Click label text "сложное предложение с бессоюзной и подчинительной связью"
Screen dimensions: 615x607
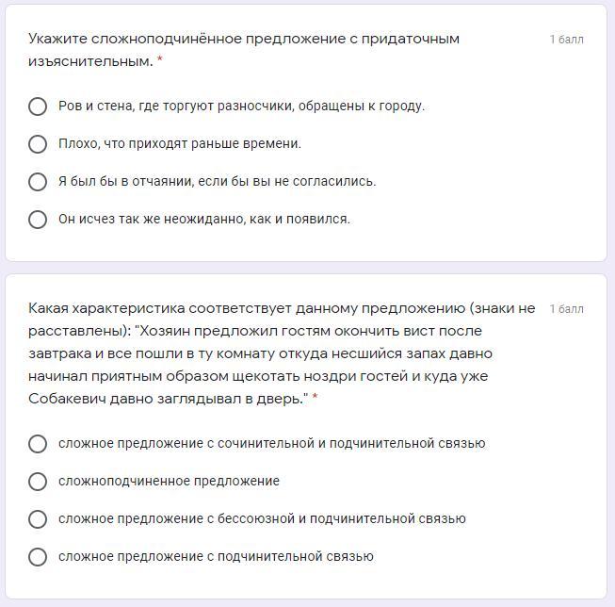[x=262, y=519]
